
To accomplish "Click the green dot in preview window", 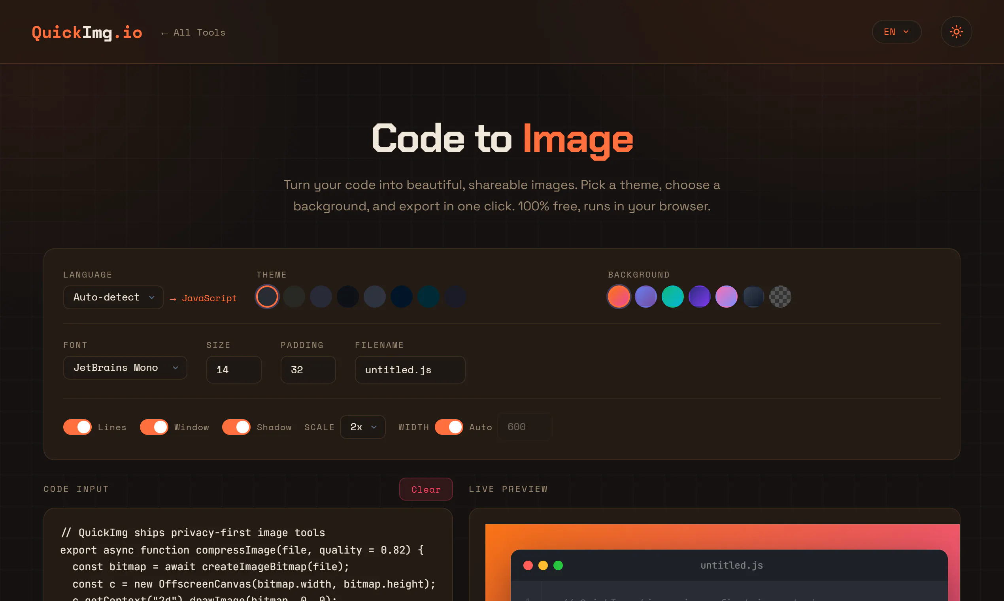I will coord(558,565).
